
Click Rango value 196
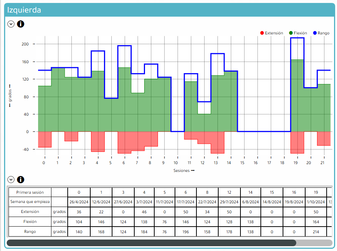click(186, 232)
